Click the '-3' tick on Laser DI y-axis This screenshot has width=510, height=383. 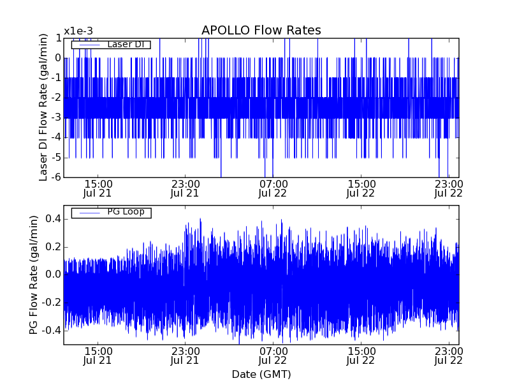(x=55, y=117)
